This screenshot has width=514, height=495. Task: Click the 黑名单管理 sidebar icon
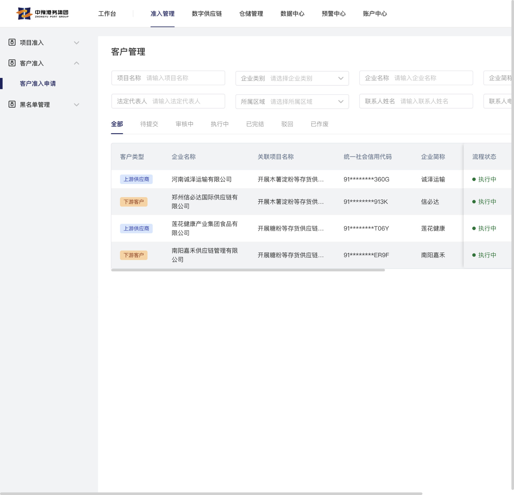[x=12, y=104]
